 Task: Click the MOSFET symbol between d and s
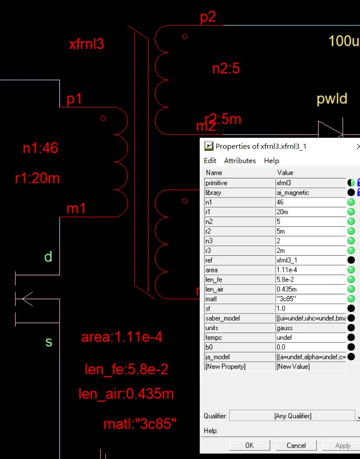(37, 299)
